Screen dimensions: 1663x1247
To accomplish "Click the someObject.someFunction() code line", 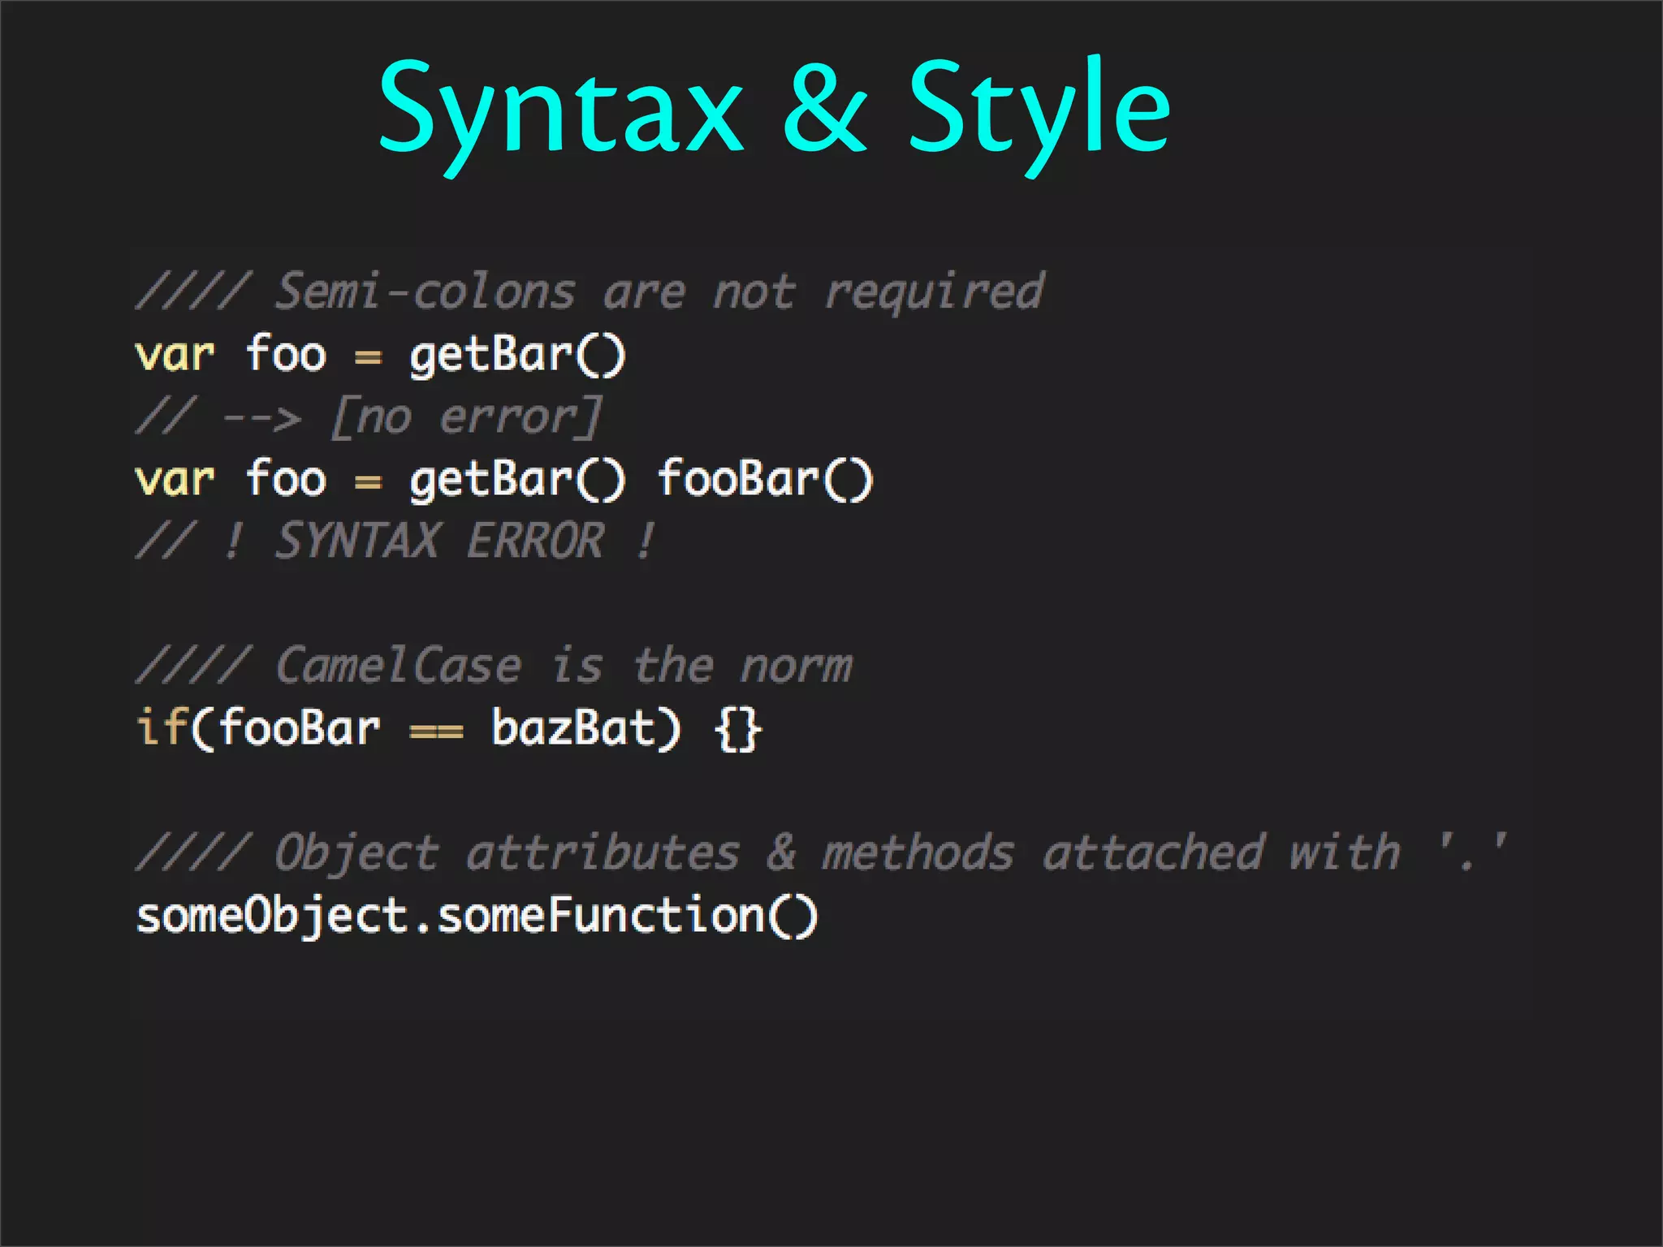I will click(x=477, y=916).
